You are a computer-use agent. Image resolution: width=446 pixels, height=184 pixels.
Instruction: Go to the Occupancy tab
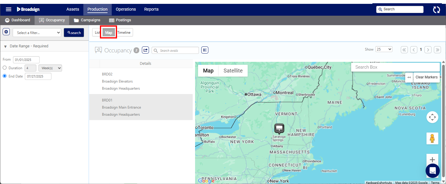[x=52, y=20]
